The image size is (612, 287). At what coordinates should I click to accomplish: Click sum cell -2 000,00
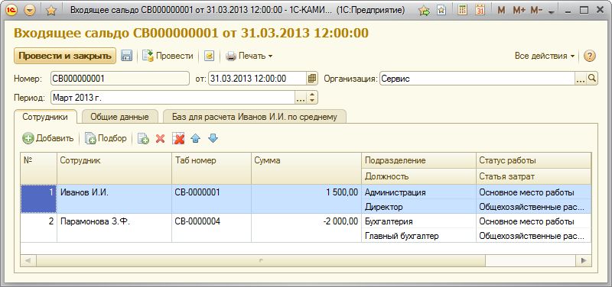point(307,228)
